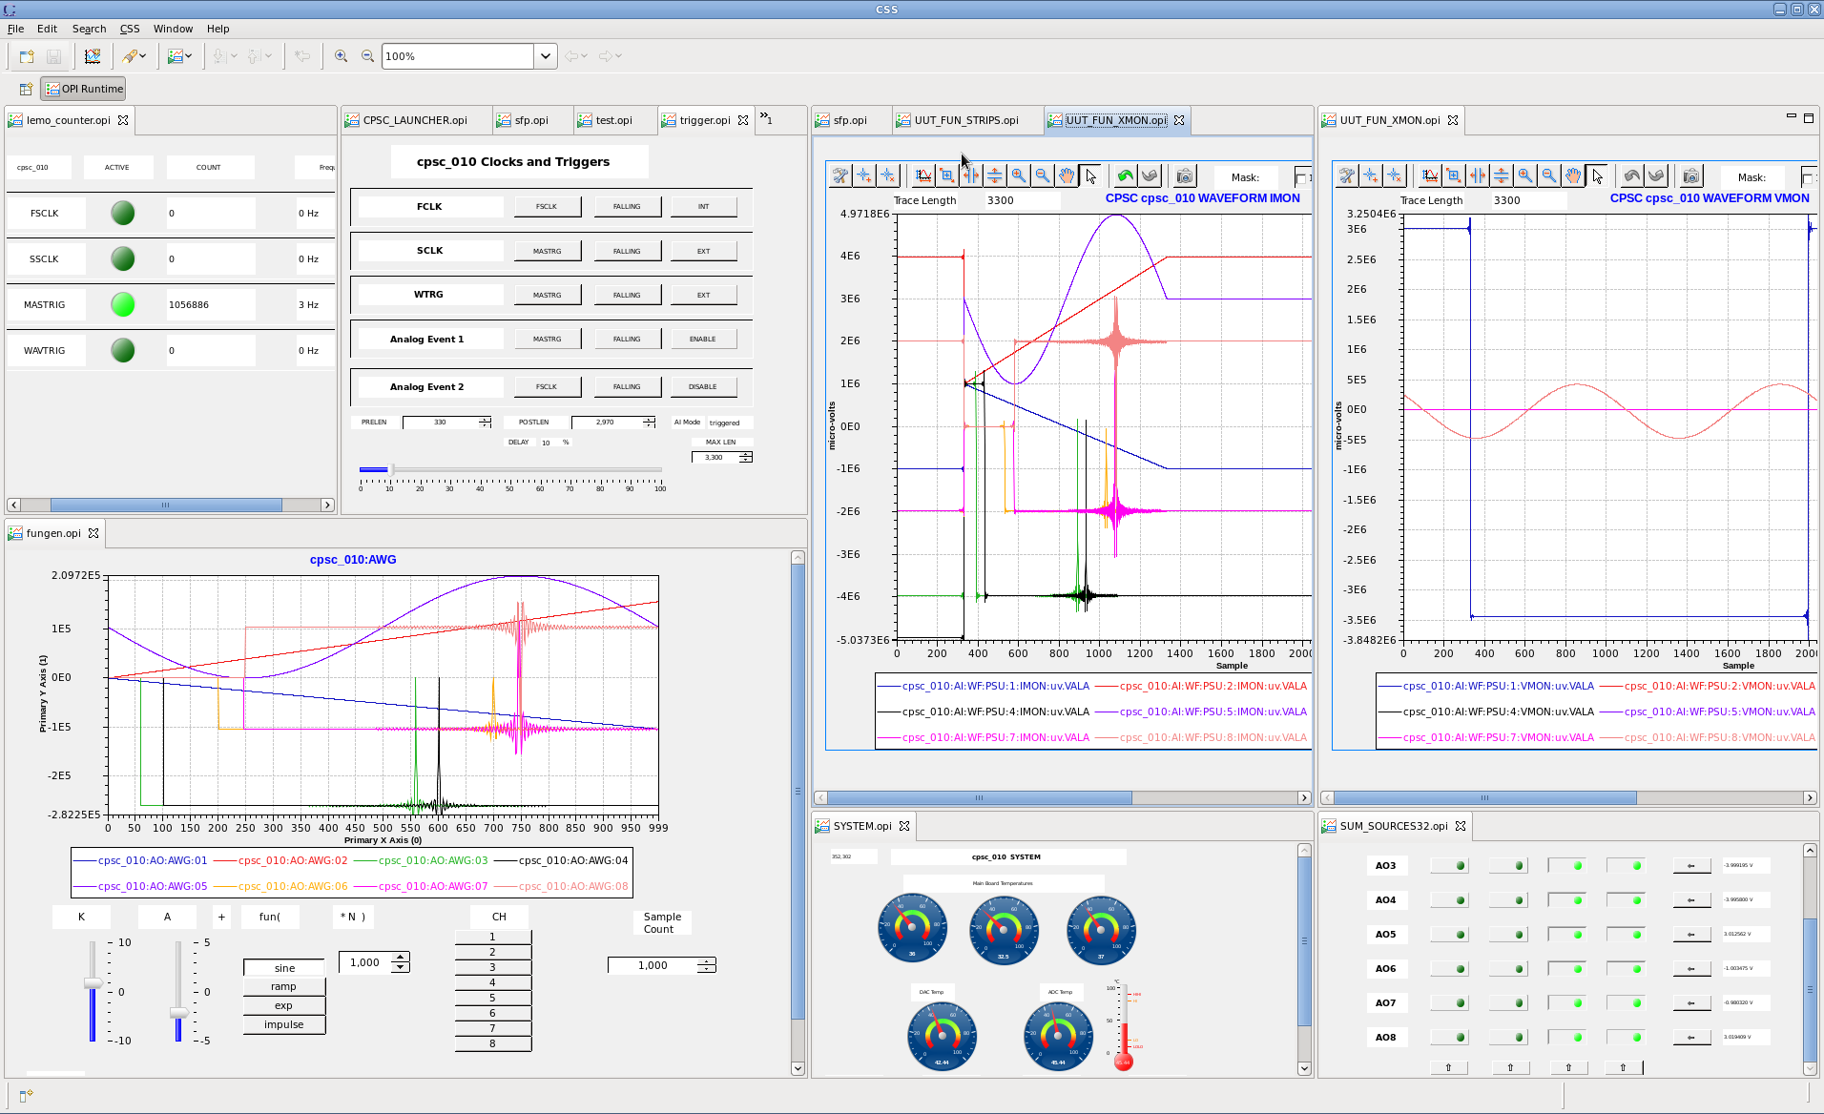Toggle first LED button in AO3 row
1824x1114 pixels.
[x=1449, y=866]
